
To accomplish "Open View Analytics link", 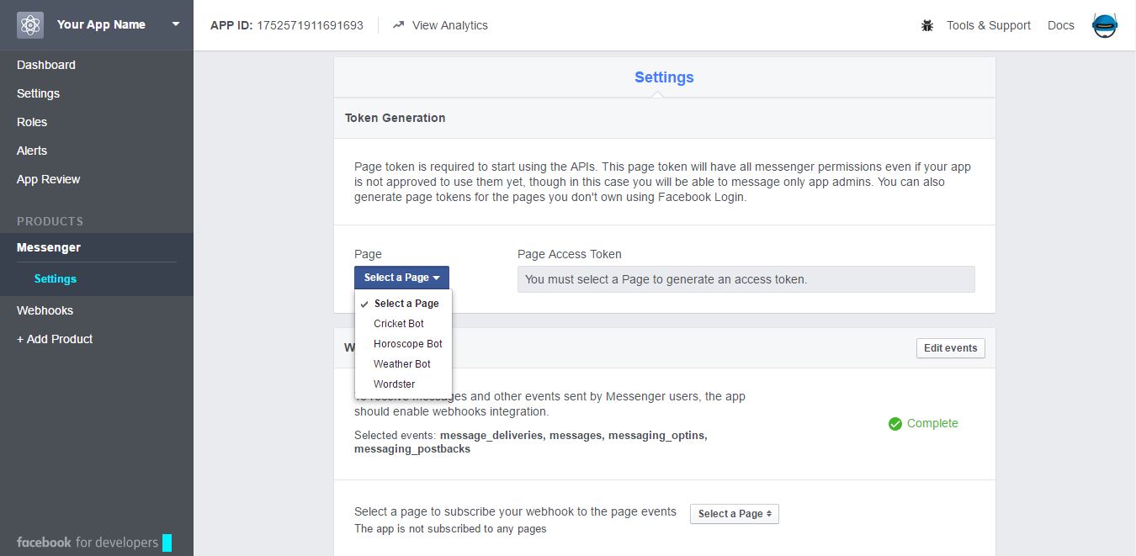I will [x=449, y=25].
